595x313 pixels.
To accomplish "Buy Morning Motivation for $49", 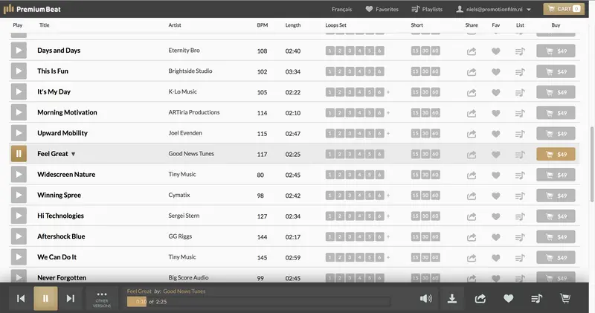I will coord(556,113).
